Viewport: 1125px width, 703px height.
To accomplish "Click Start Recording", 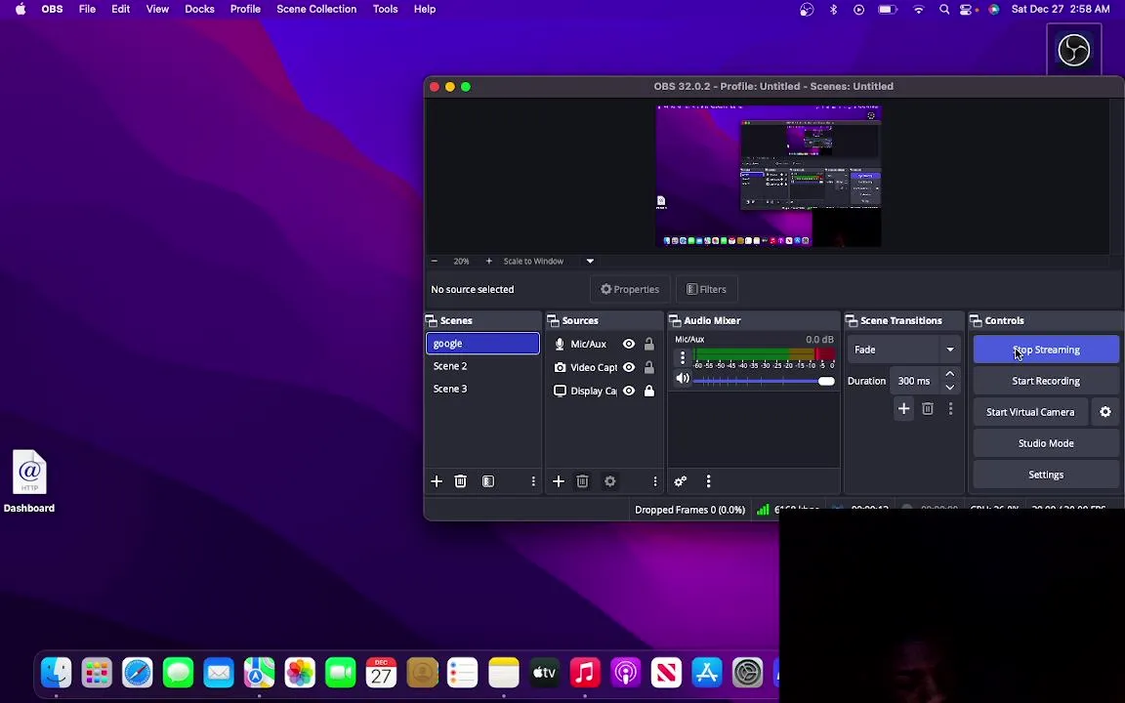I will (x=1046, y=381).
